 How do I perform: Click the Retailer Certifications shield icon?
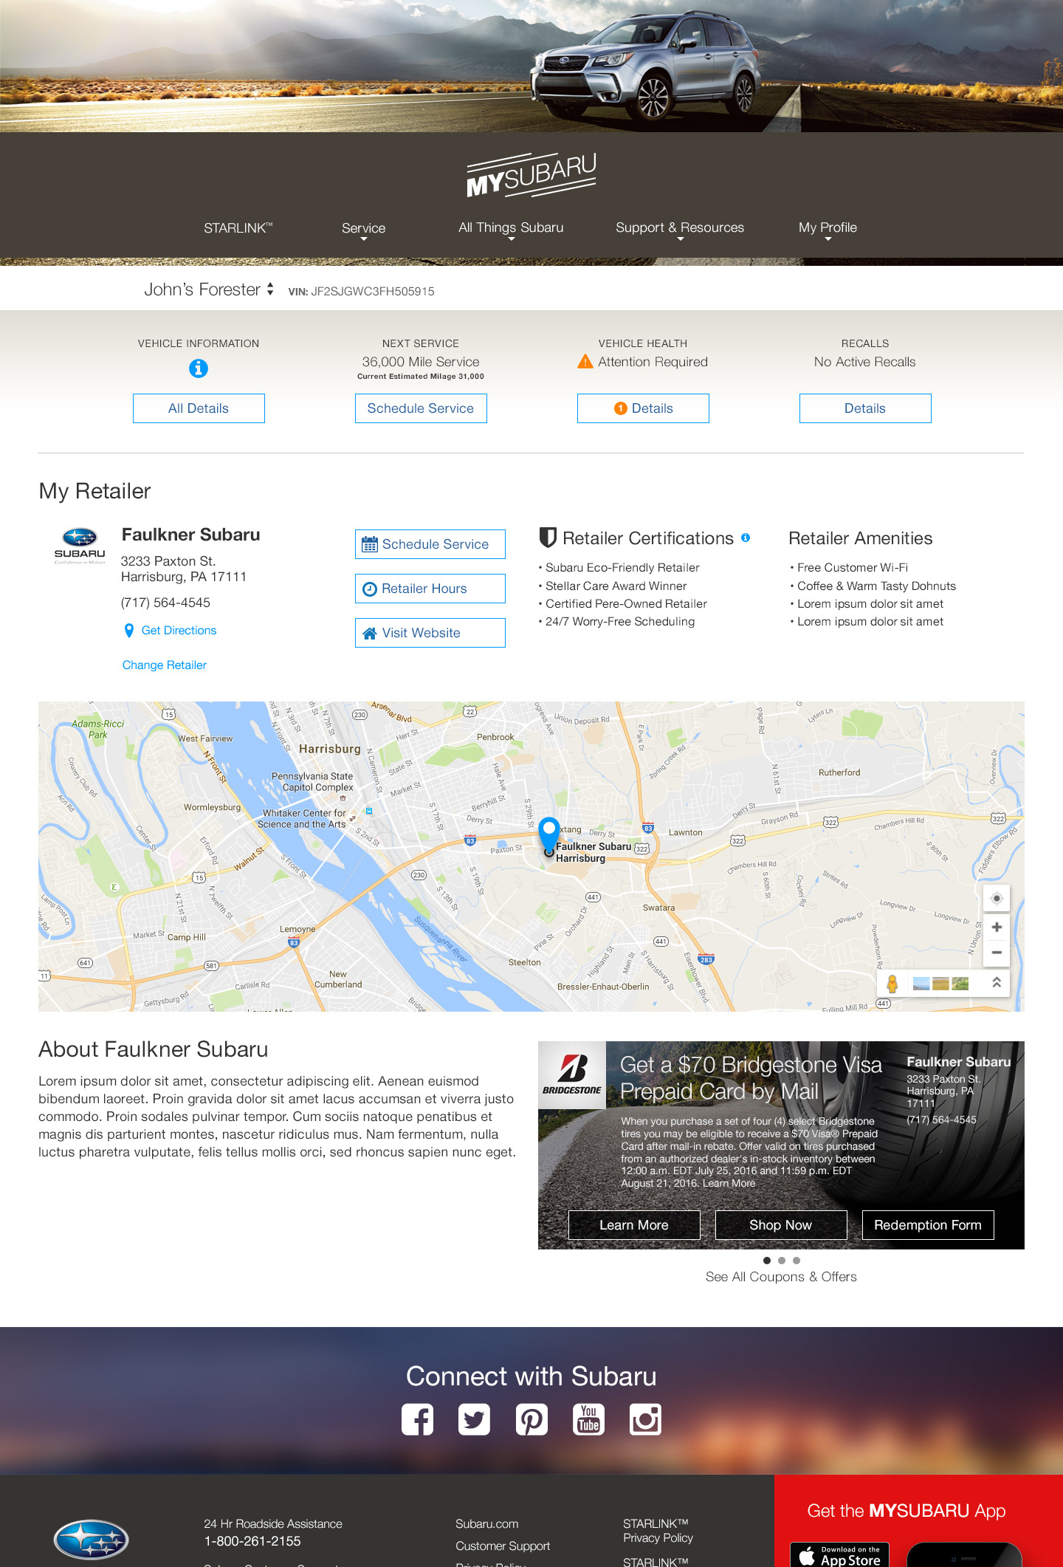coord(548,538)
